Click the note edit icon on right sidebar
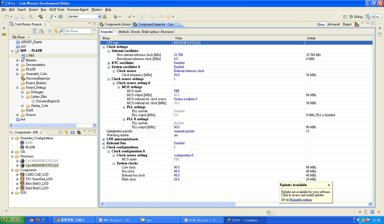Image resolution: width=384 pixels, height=224 pixels. 380,34
